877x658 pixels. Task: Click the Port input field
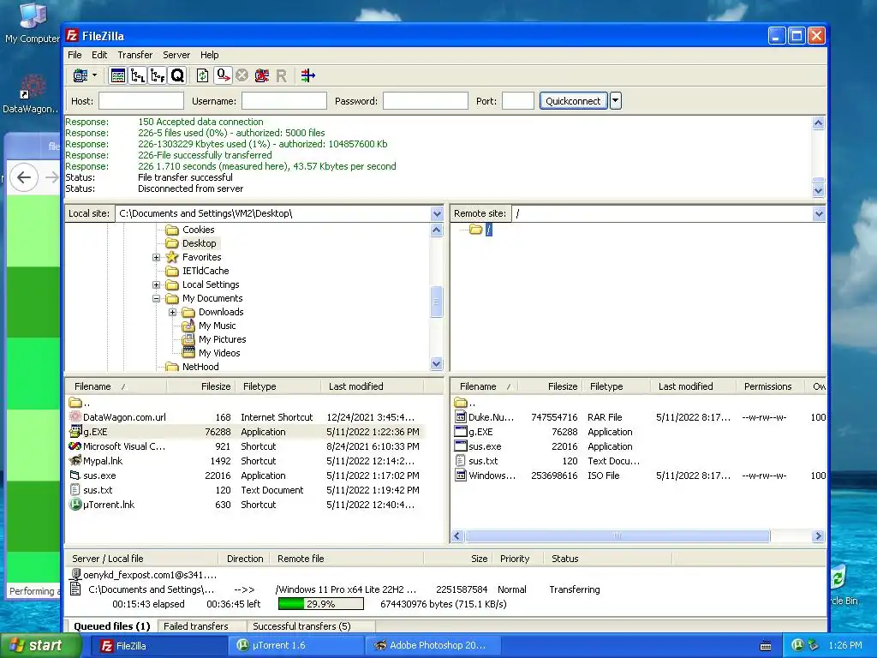(518, 101)
